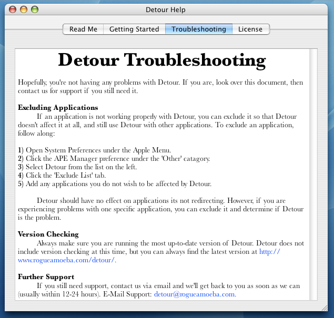This screenshot has width=334, height=318.
Task: Click the vertical scrollbar track
Action: point(313,175)
